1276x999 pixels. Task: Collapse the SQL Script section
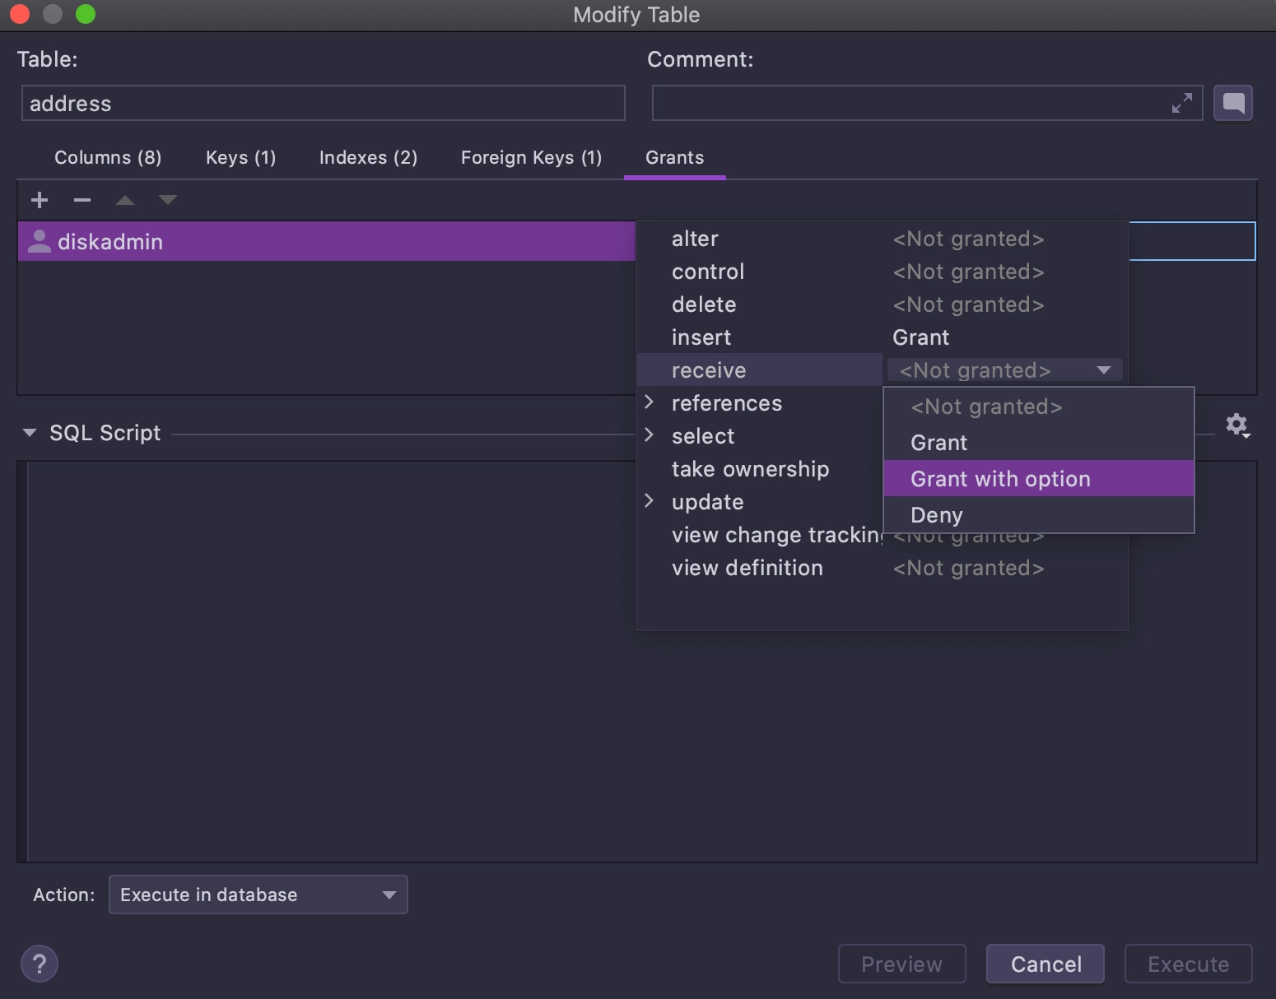[x=30, y=433]
